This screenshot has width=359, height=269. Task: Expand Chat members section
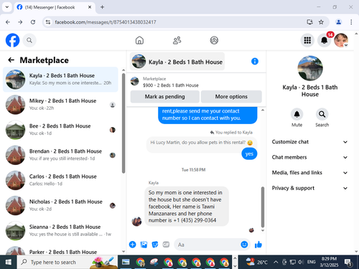pos(309,157)
